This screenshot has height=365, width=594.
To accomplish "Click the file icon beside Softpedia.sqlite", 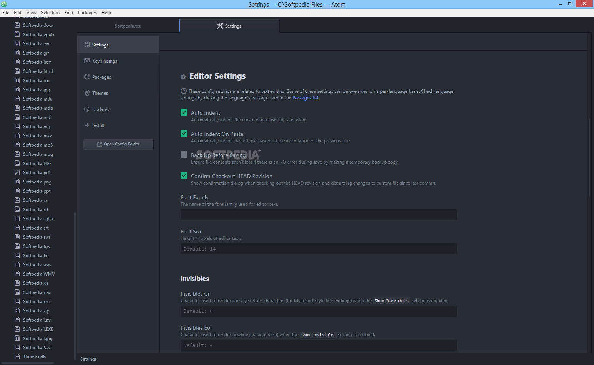I will [17, 218].
